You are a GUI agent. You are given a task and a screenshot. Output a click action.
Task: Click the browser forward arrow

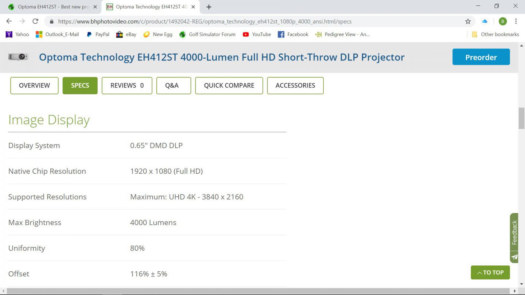(x=22, y=21)
